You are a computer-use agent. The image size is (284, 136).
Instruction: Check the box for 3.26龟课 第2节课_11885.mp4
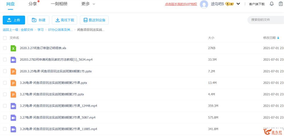pos(5,129)
